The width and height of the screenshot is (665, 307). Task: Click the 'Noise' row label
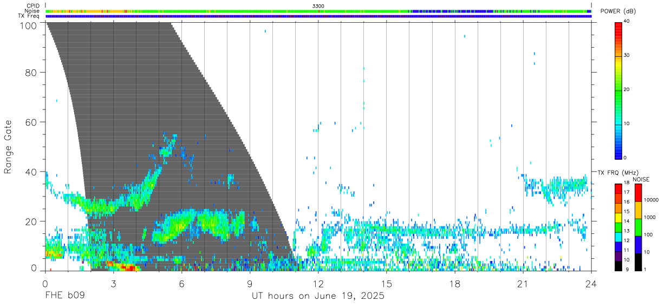pyautogui.click(x=32, y=11)
